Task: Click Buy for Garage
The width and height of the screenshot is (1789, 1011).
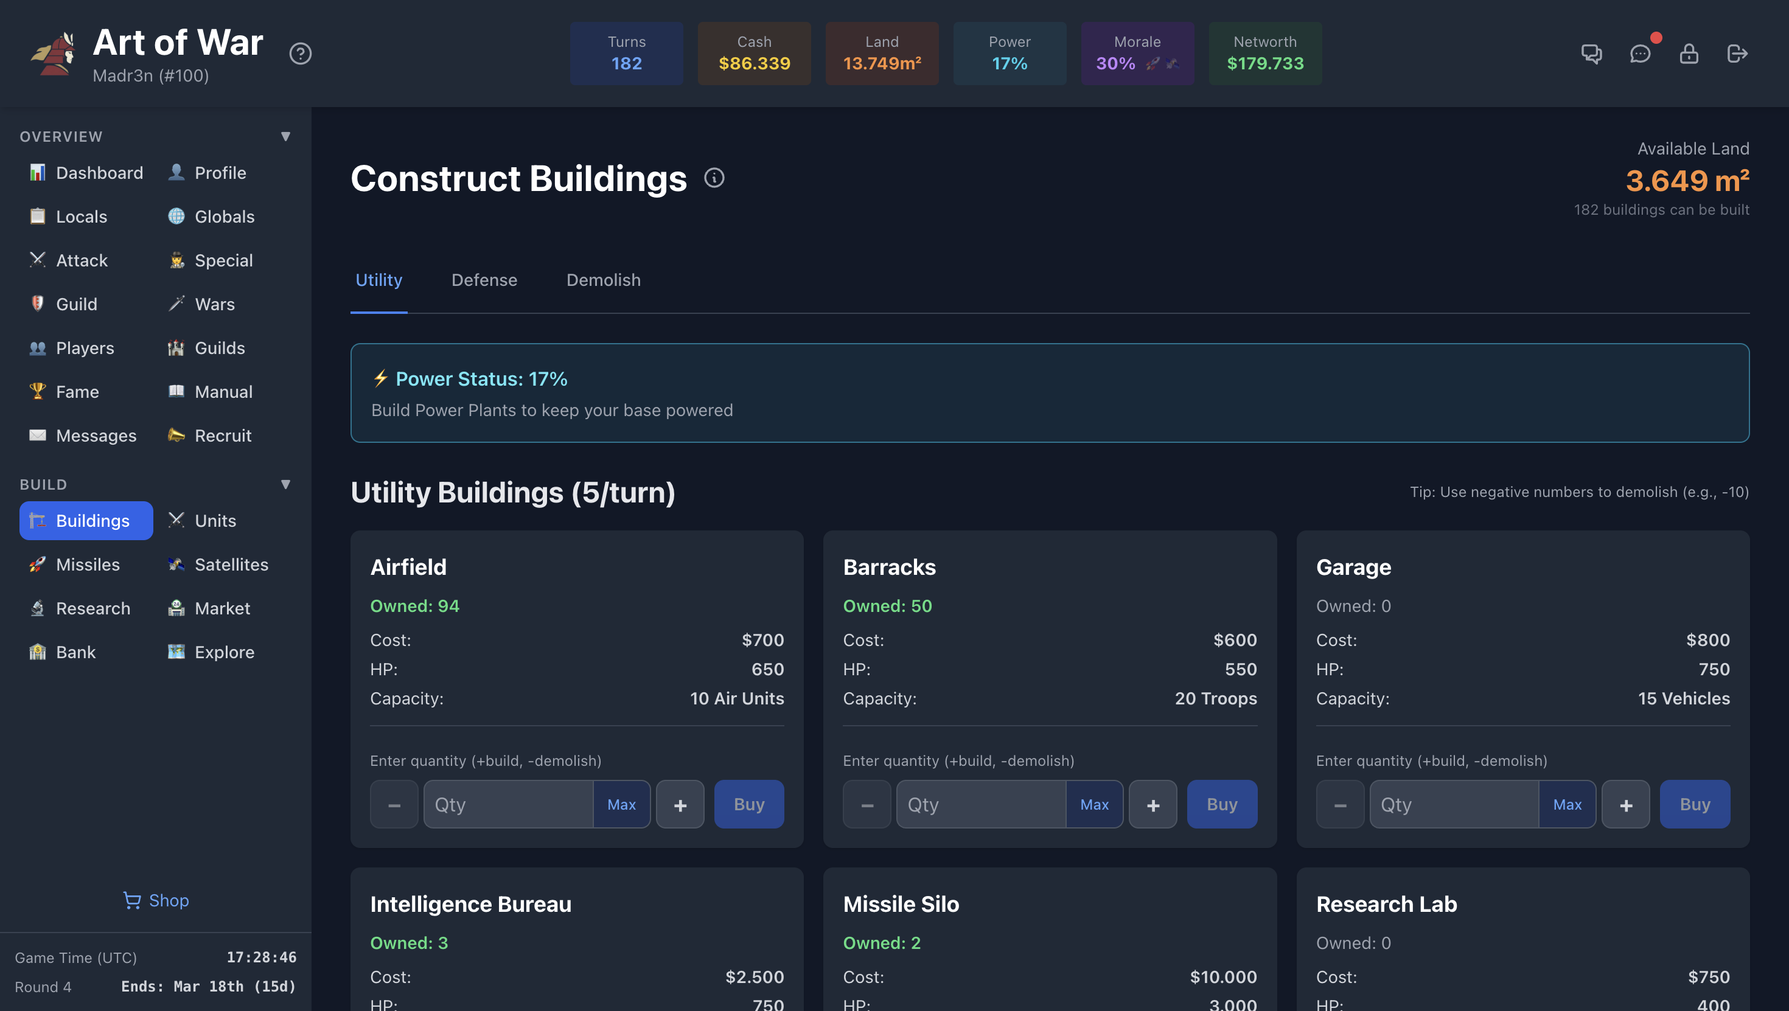Action: click(1695, 804)
